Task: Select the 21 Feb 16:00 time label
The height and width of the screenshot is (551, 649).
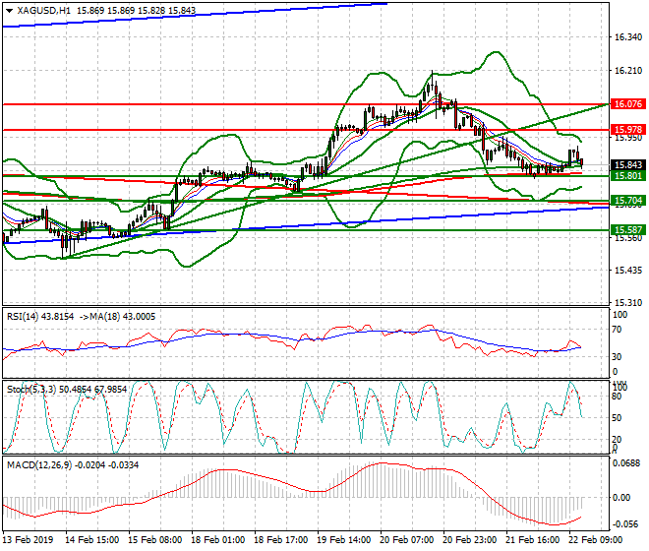Action: 532,540
